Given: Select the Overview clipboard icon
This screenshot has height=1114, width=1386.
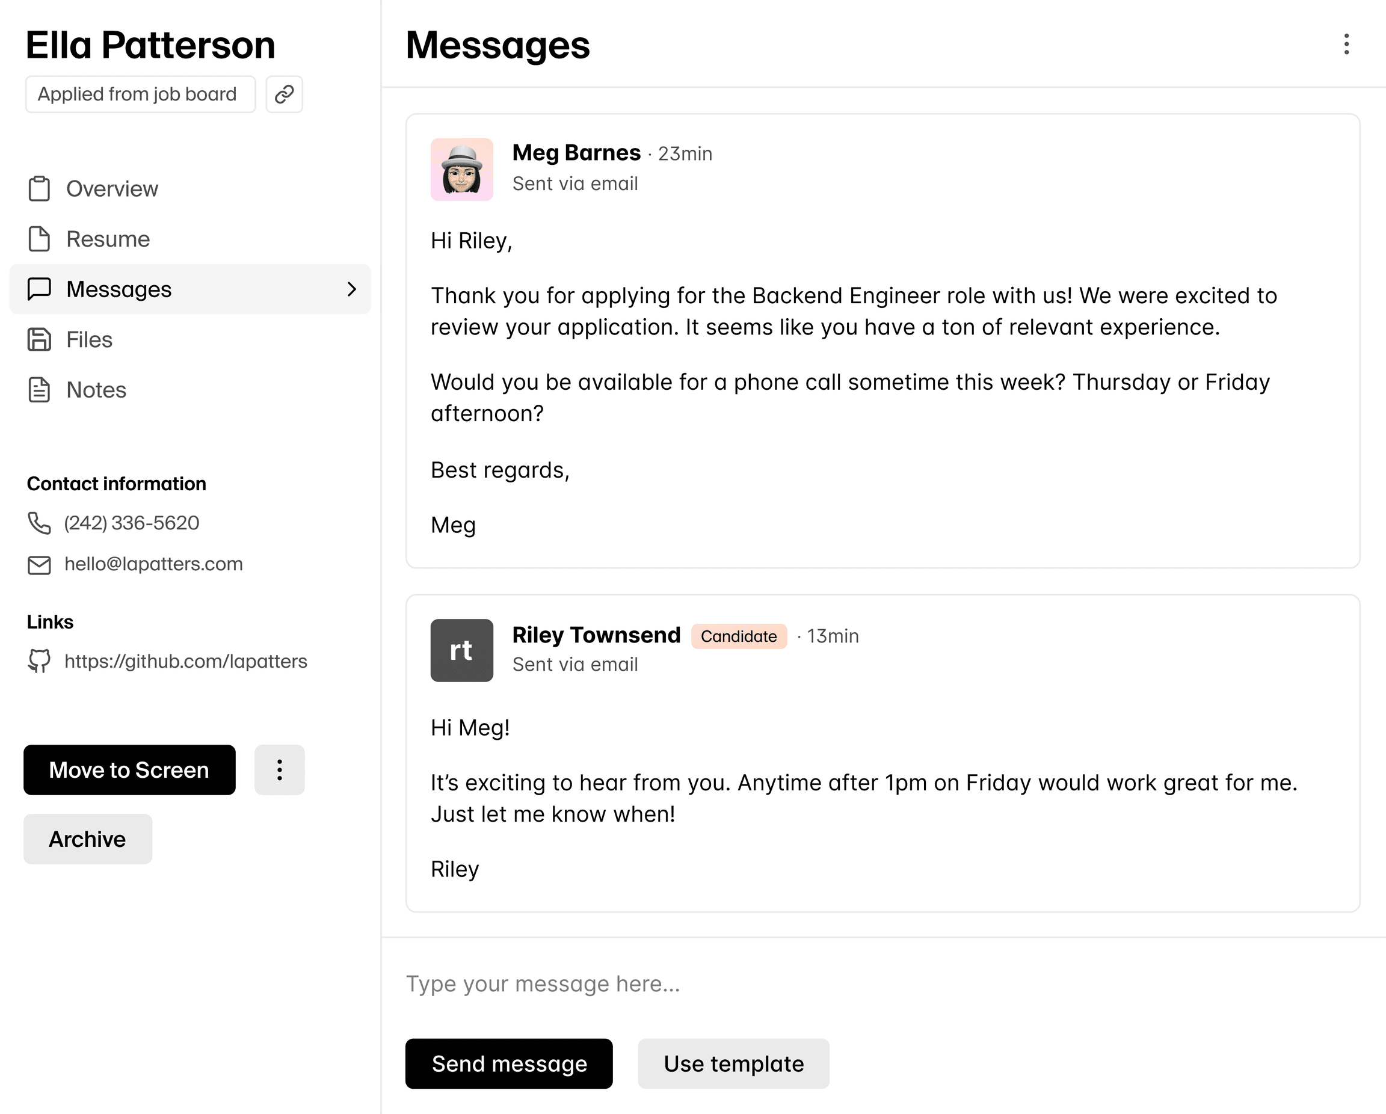Looking at the screenshot, I should coord(39,188).
